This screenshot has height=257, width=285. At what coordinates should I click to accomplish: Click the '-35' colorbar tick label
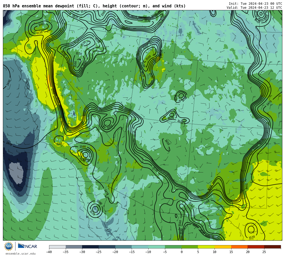pyautogui.click(x=66, y=252)
